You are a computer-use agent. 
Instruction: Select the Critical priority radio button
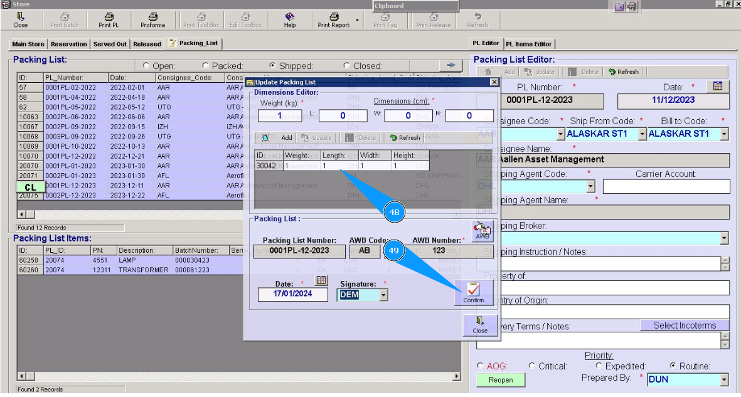[532, 366]
